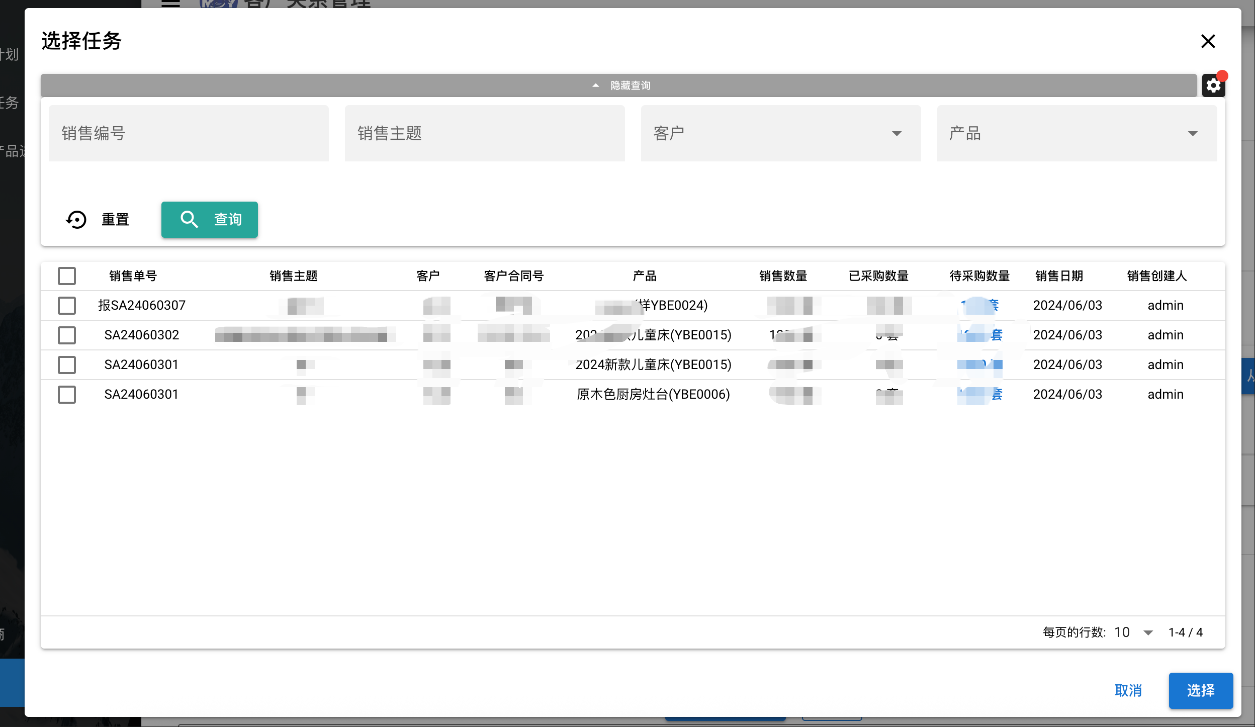Open the table settings gear icon
The image size is (1255, 727).
coord(1213,85)
